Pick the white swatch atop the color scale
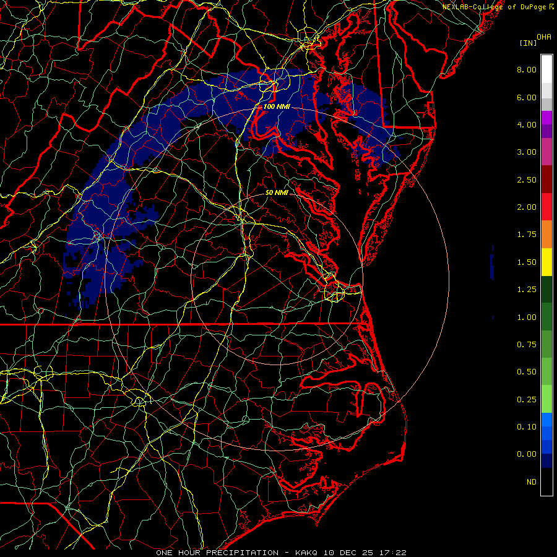 click(546, 69)
